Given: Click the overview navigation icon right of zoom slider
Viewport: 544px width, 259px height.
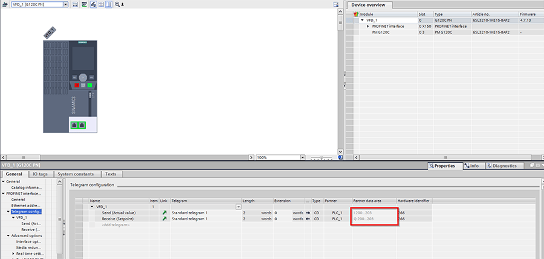Looking at the screenshot, I should (x=340, y=157).
